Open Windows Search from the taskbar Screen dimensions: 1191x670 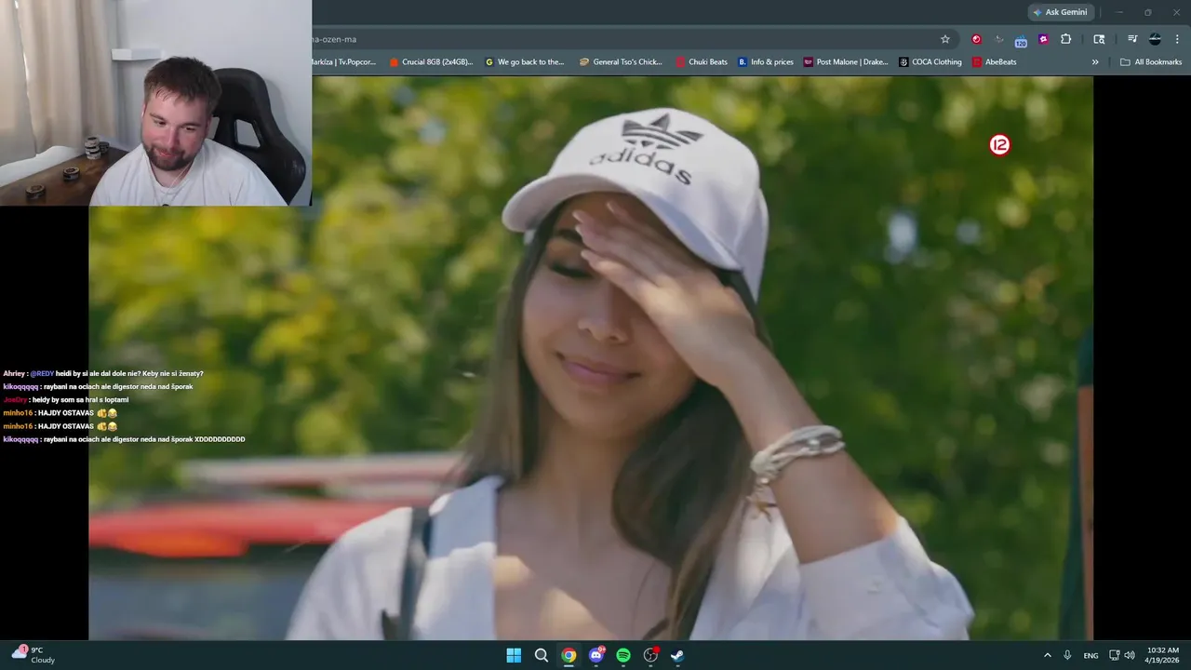pos(542,655)
